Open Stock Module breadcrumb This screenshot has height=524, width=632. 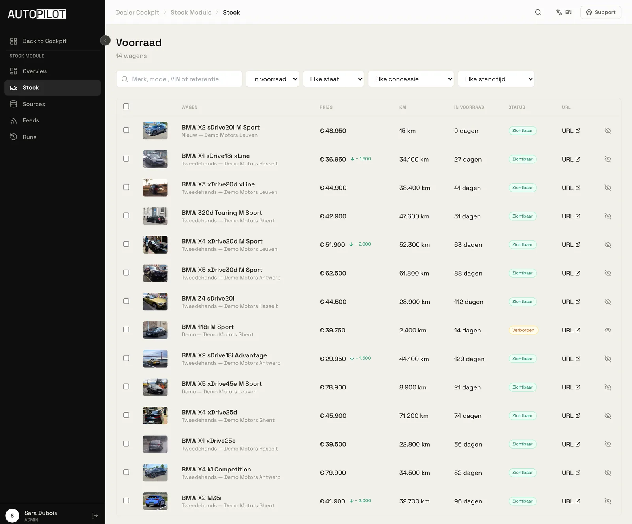(x=191, y=12)
